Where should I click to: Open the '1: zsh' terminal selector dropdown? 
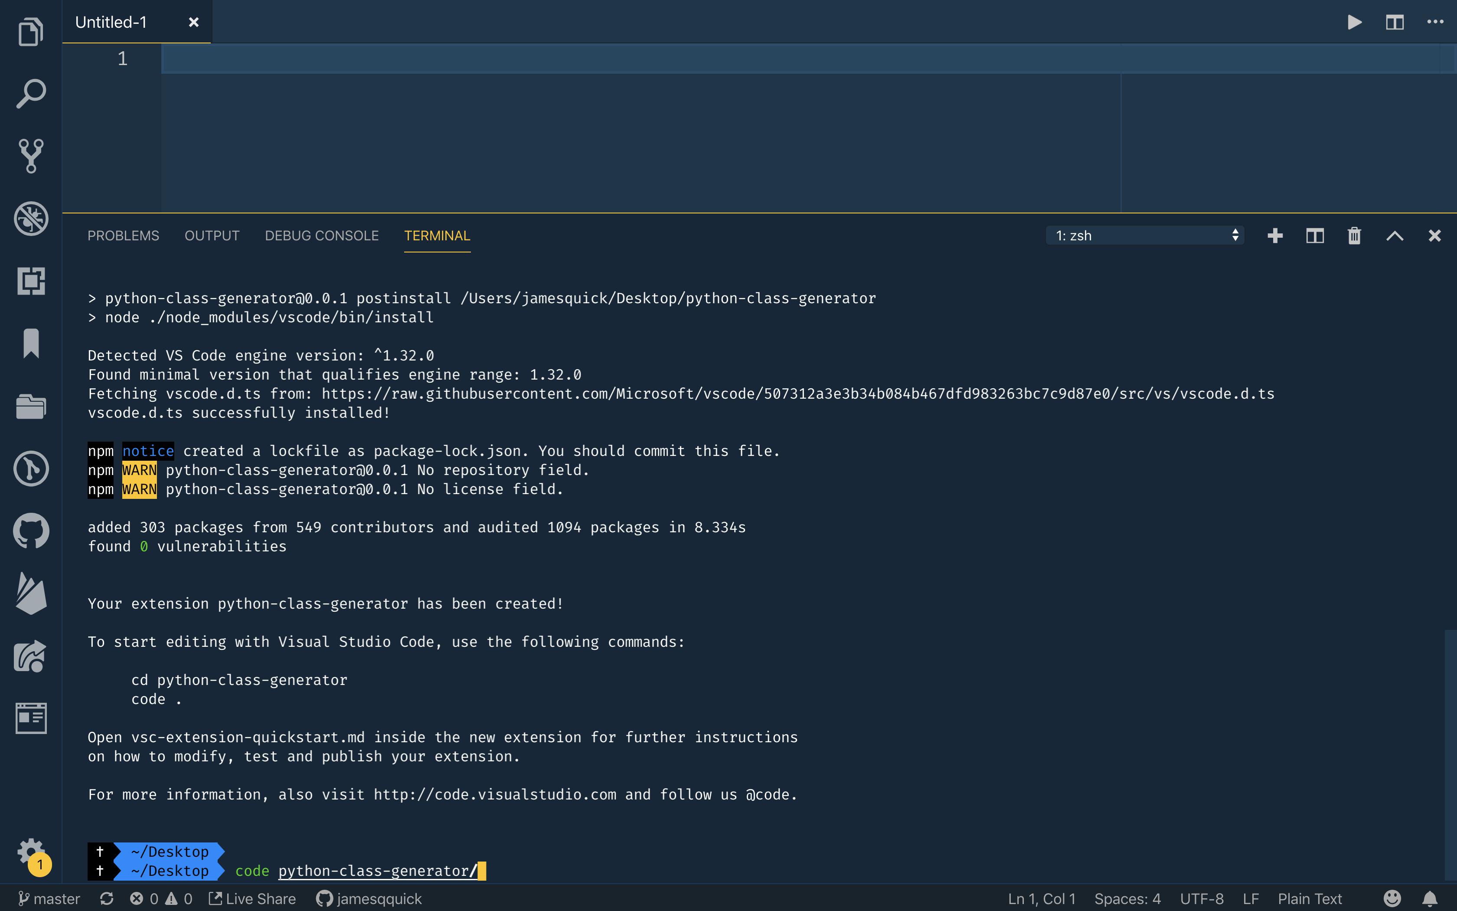click(x=1144, y=236)
